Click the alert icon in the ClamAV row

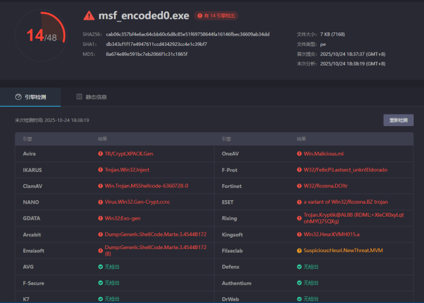[x=100, y=186]
